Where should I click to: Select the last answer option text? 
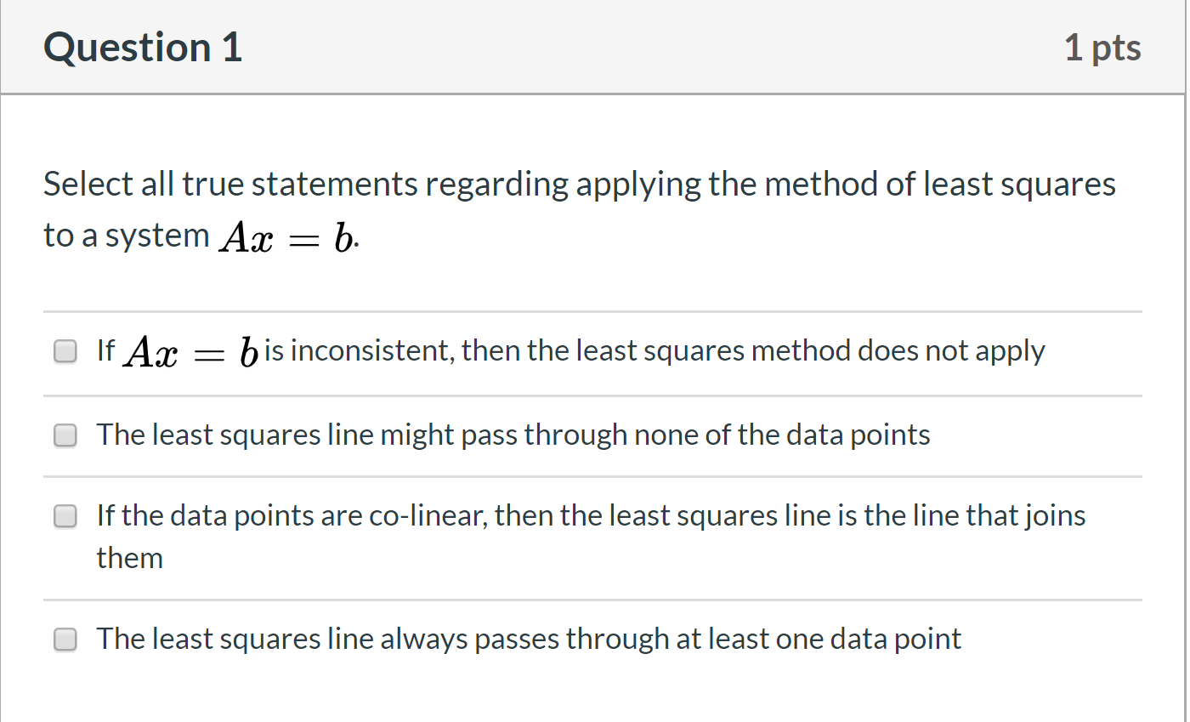point(527,639)
